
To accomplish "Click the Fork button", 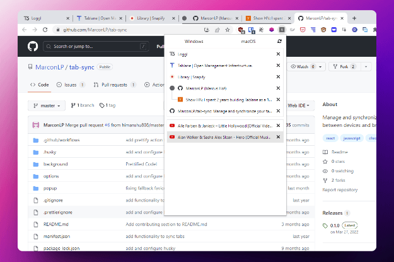I will [344, 67].
